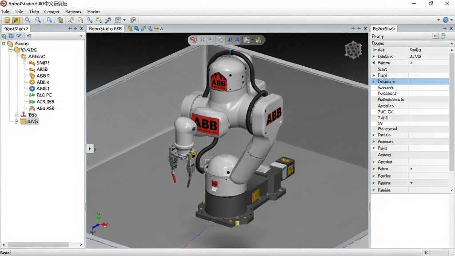Select the ARfanC folder in tree
Image resolution: width=455 pixels, height=256 pixels.
coord(33,56)
